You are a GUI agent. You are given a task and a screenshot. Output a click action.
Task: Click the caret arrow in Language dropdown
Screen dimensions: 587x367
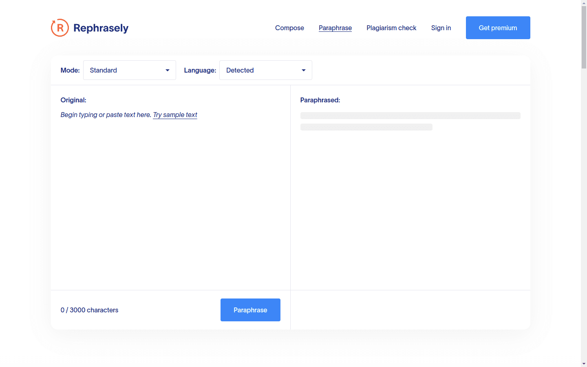(x=304, y=70)
